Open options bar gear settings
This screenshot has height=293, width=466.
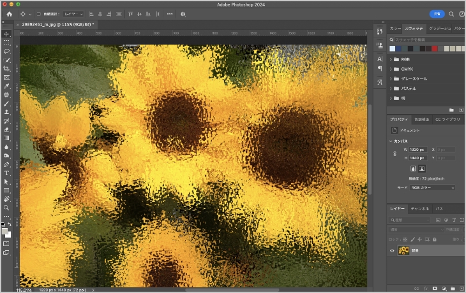(x=183, y=14)
